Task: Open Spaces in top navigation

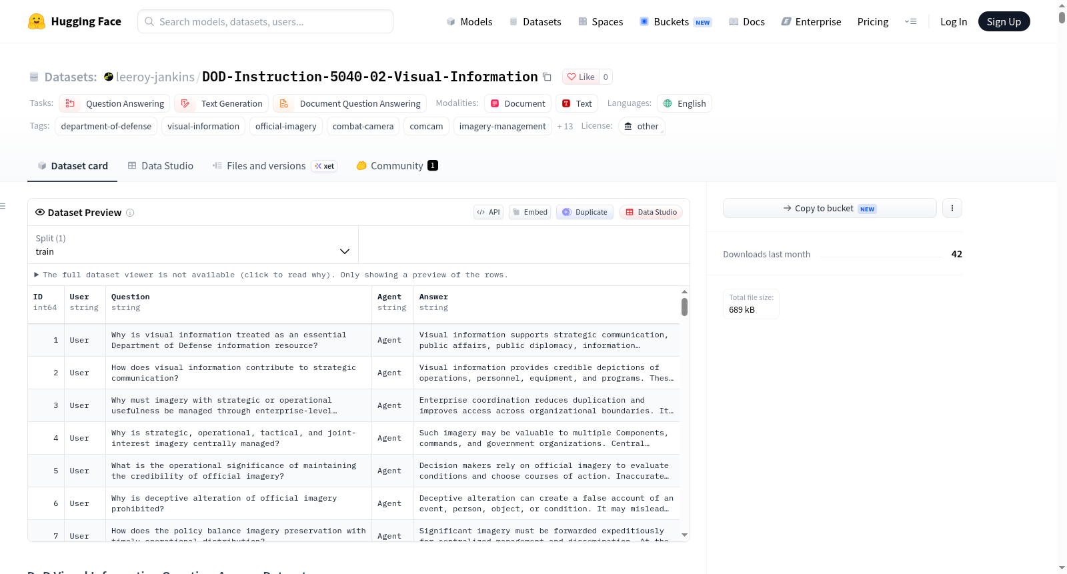Action: pos(600,21)
